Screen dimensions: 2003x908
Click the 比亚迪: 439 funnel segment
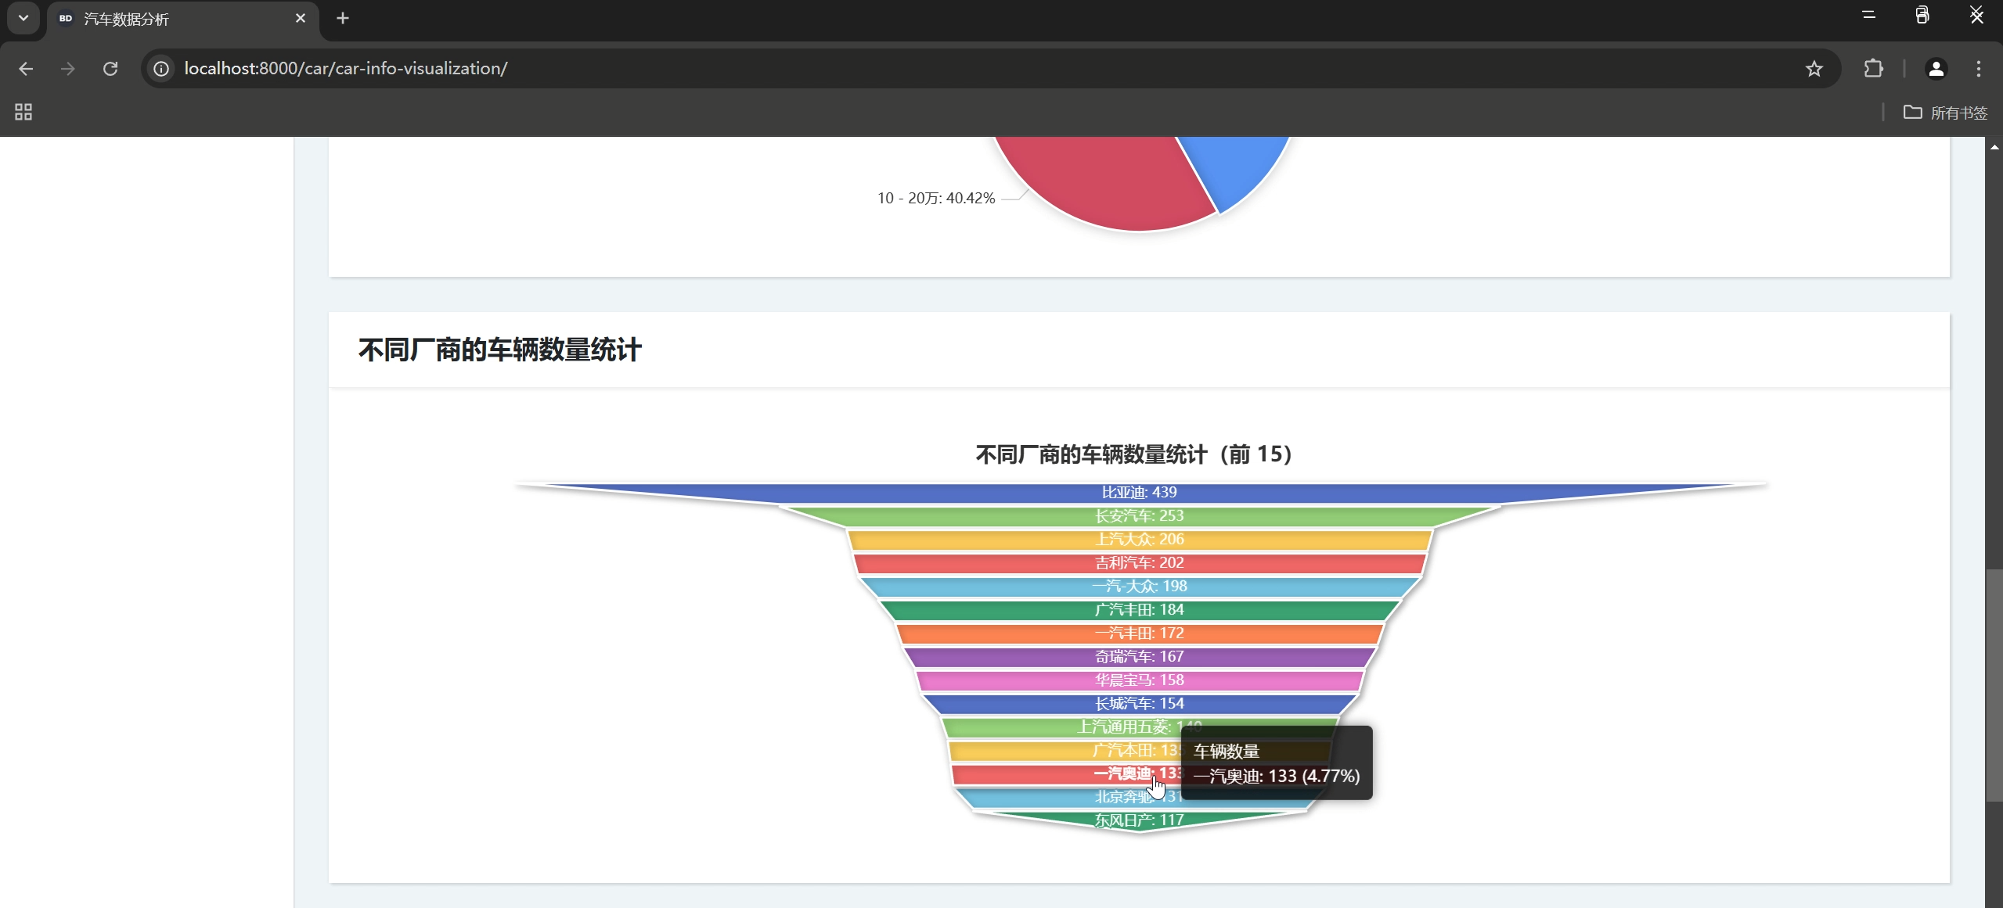(1139, 493)
